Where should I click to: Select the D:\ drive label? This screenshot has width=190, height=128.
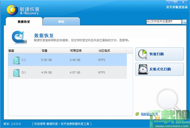(24, 72)
